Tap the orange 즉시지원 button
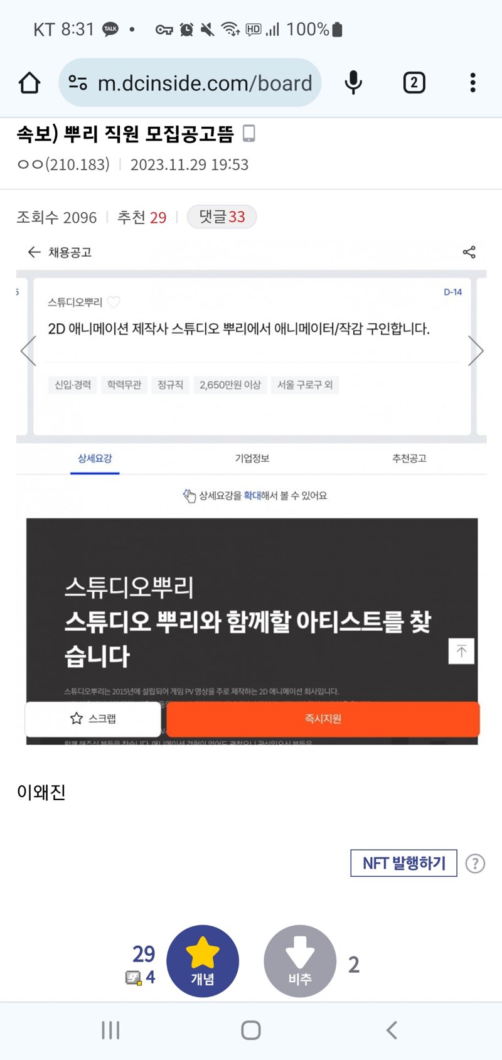 coord(323,719)
